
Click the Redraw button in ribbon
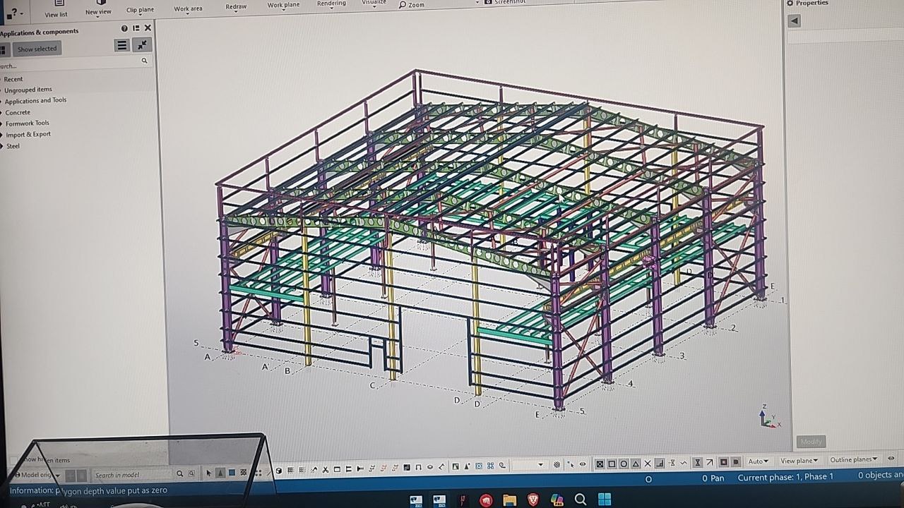tap(236, 7)
